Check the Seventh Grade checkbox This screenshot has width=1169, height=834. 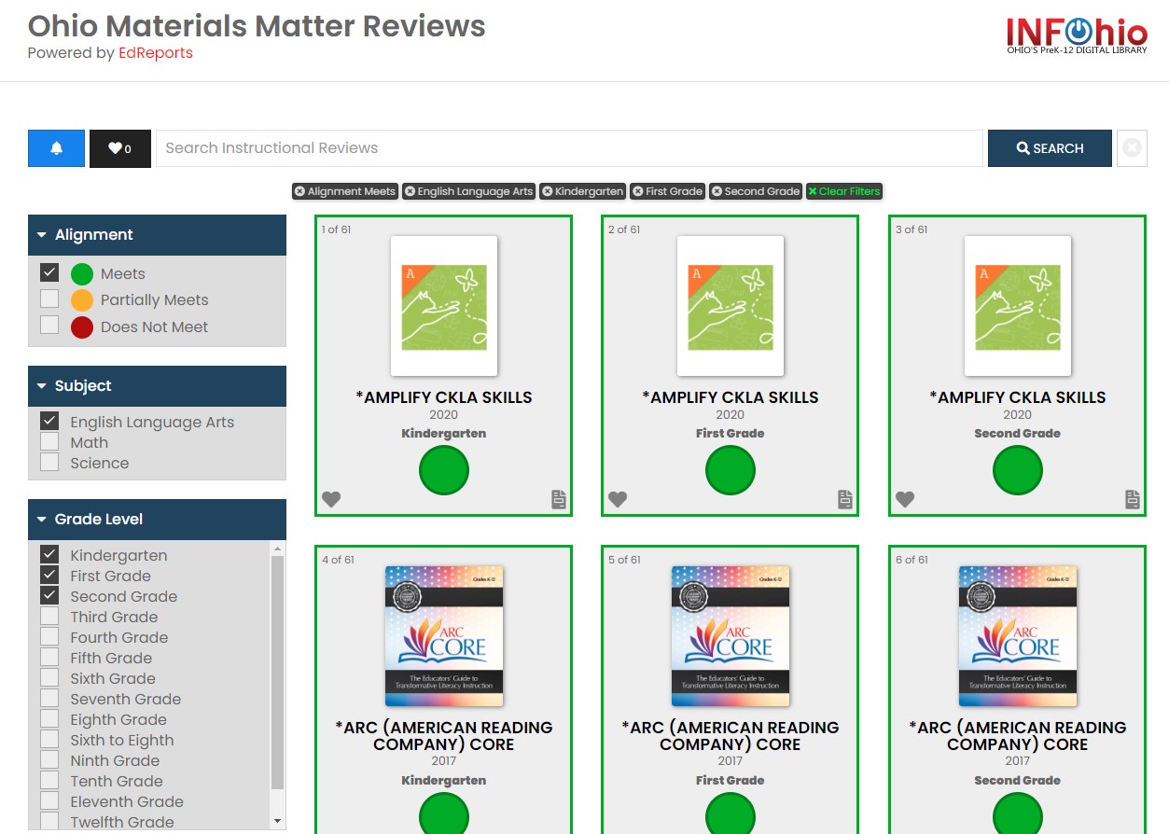pos(49,698)
